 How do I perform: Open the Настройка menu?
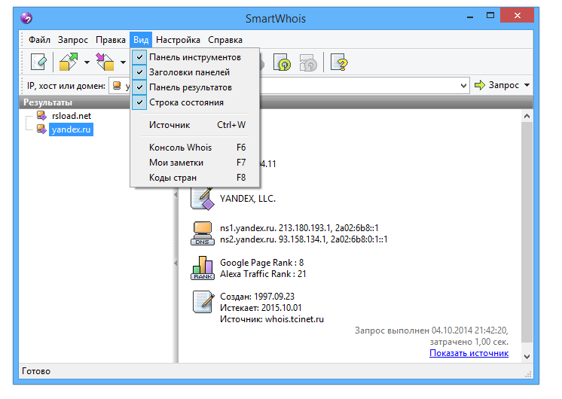pyautogui.click(x=178, y=40)
